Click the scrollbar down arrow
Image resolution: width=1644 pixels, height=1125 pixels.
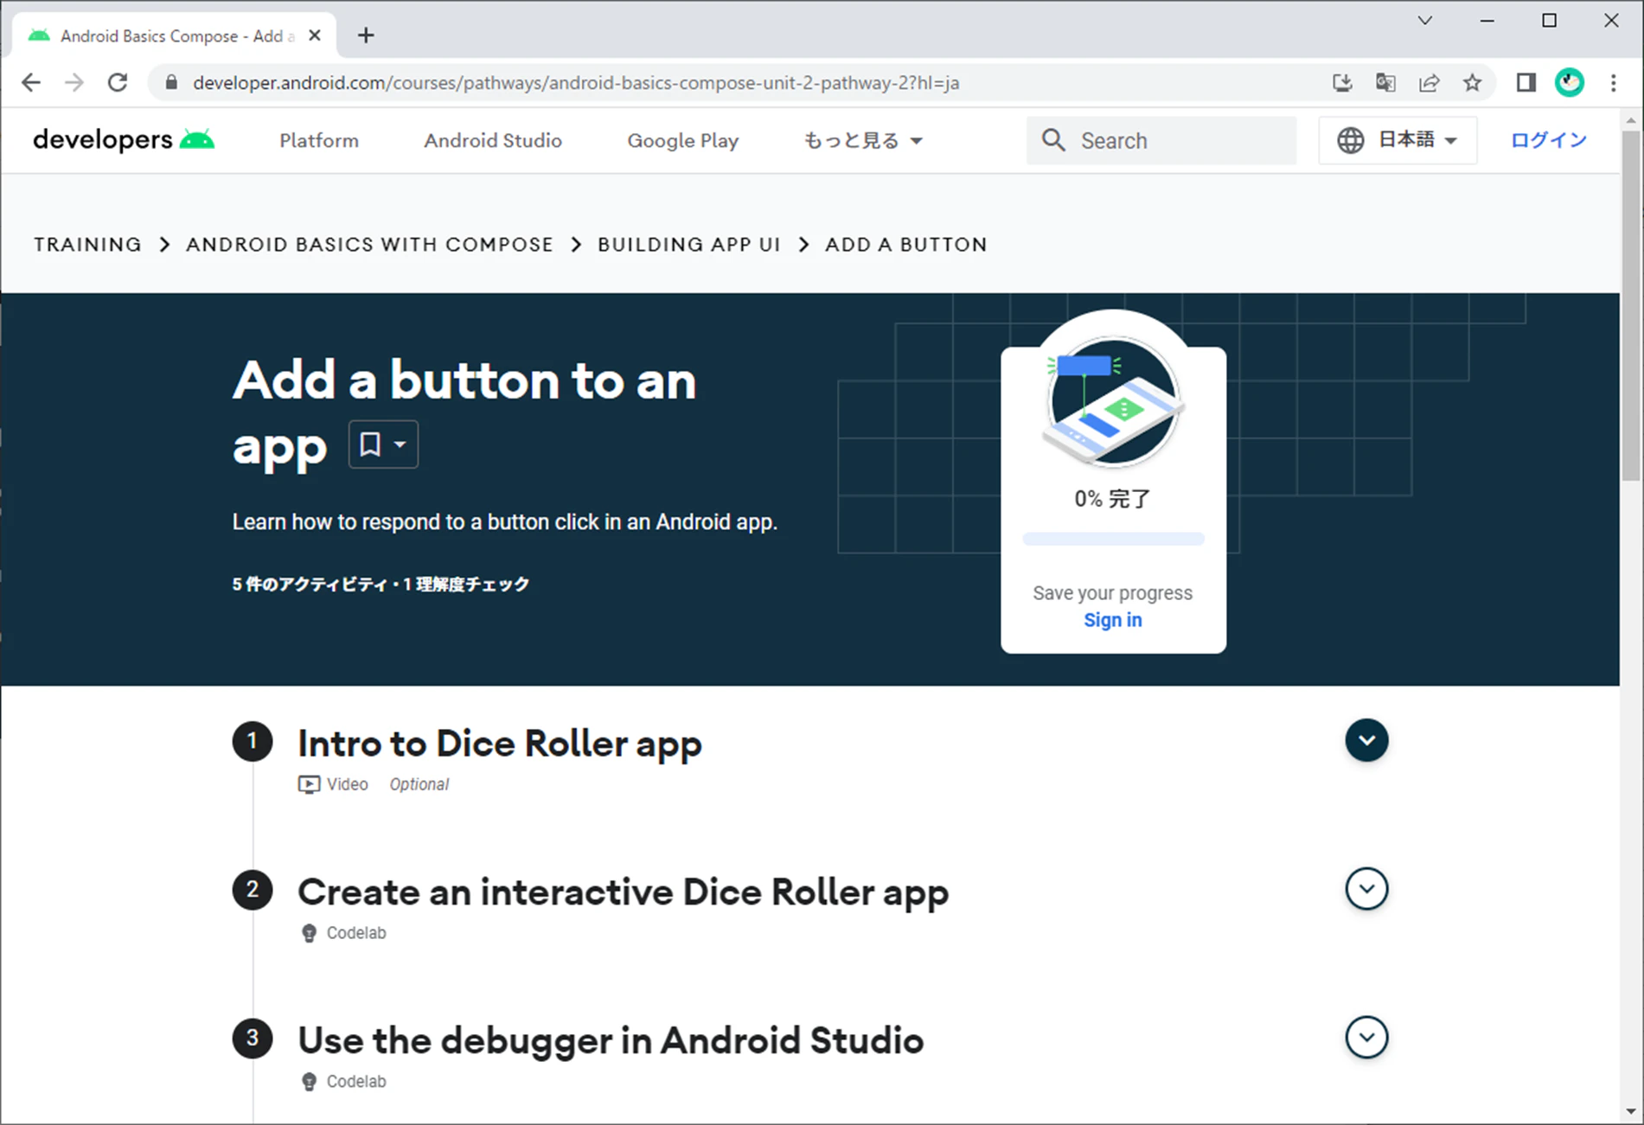(x=1631, y=1112)
